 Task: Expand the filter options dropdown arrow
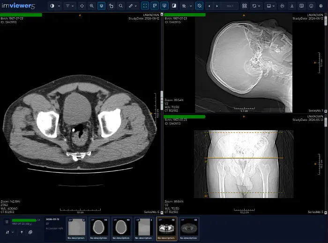[73, 6]
